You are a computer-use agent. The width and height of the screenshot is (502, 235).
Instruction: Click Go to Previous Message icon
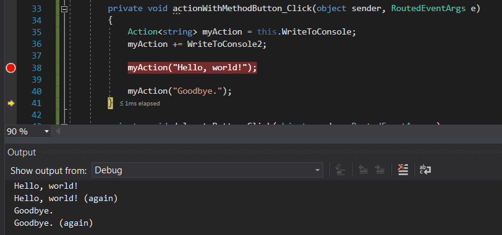[x=363, y=170]
